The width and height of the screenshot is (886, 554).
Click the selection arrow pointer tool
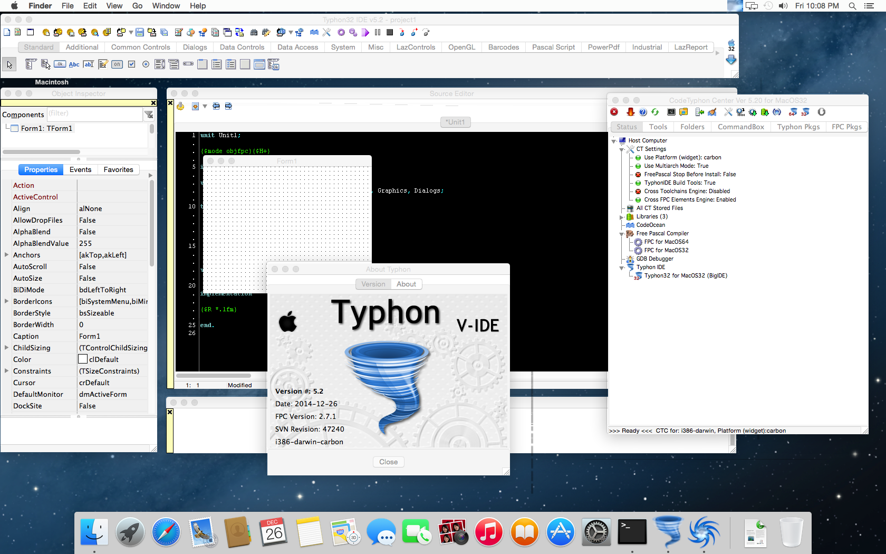9,64
